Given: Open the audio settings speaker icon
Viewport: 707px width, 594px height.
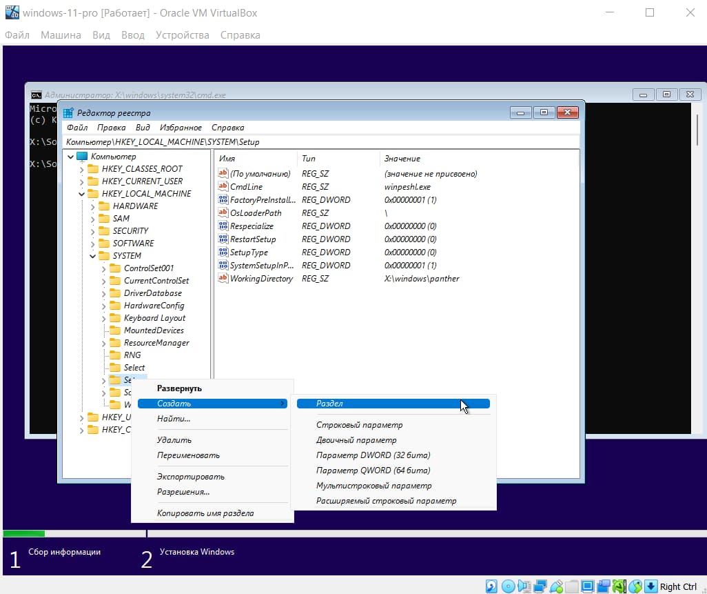Looking at the screenshot, I should [x=524, y=586].
